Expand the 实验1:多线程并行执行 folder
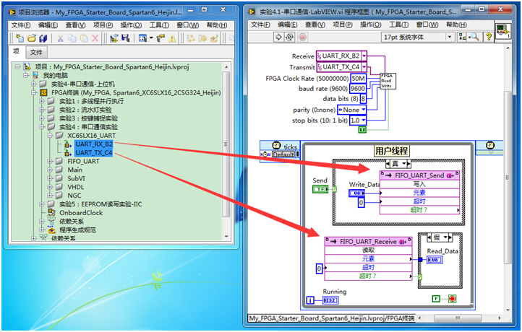The width and height of the screenshot is (522, 332). click(42, 101)
